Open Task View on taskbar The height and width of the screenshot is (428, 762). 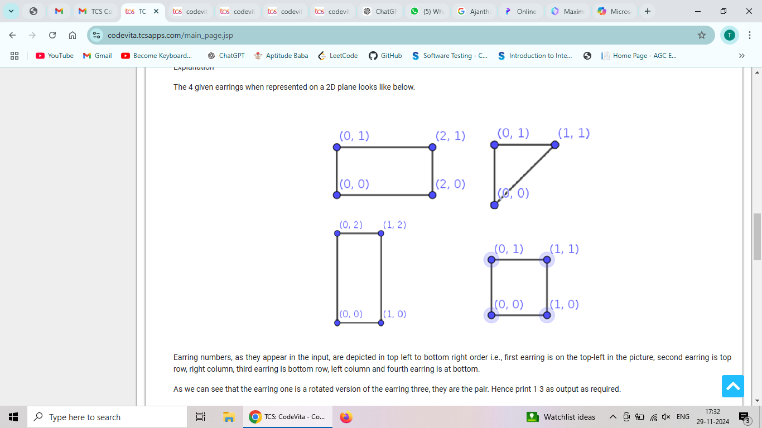(201, 417)
